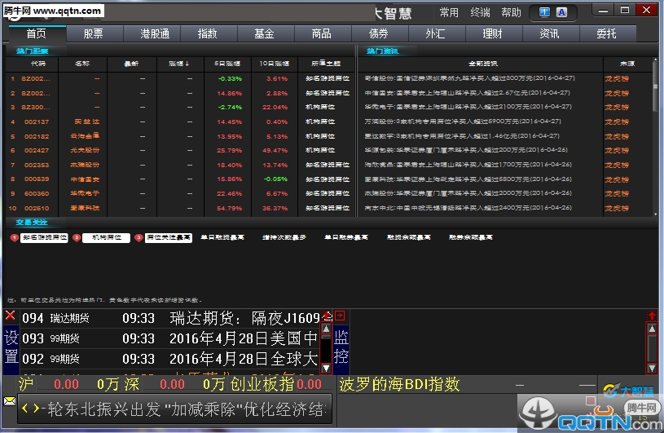664x433 pixels.
Task: Choose the 单日融资最高 filter
Action: pos(222,237)
